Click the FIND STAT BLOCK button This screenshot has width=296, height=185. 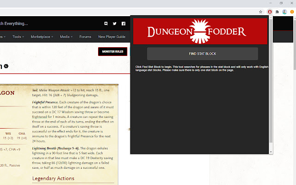pos(203,54)
